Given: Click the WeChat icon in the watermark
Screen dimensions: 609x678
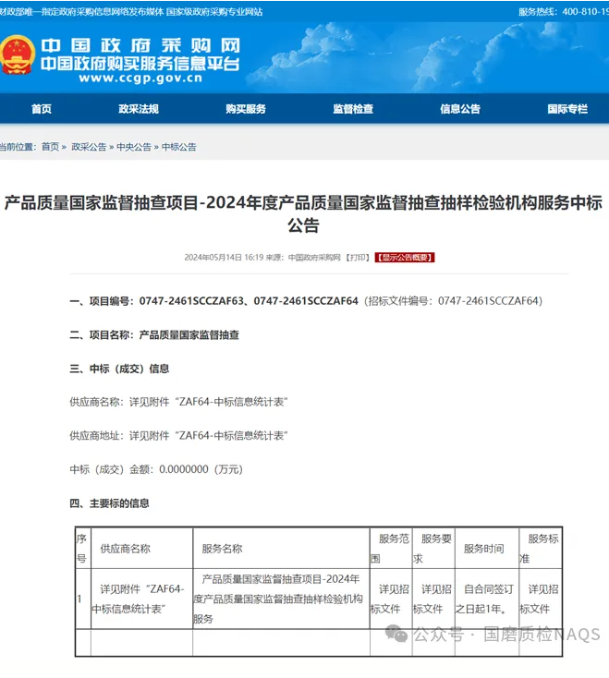Looking at the screenshot, I should tap(396, 634).
